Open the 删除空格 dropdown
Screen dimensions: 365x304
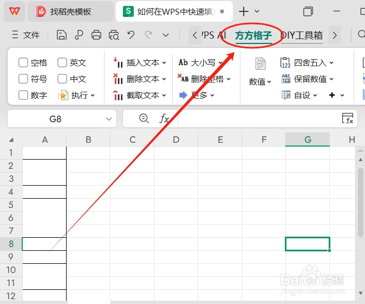(x=204, y=79)
